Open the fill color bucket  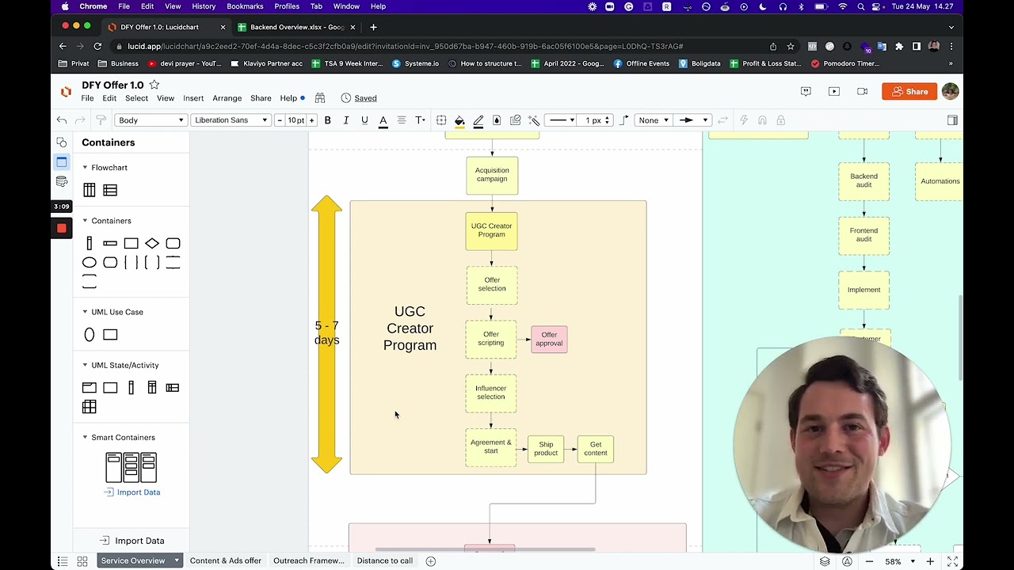[459, 120]
